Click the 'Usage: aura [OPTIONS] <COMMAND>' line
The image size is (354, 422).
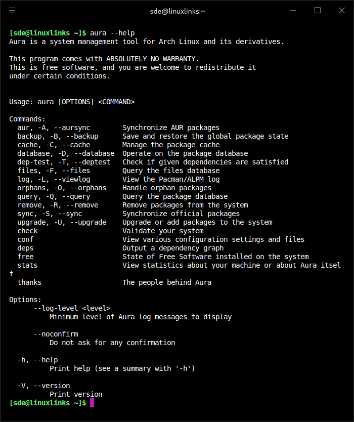[72, 102]
